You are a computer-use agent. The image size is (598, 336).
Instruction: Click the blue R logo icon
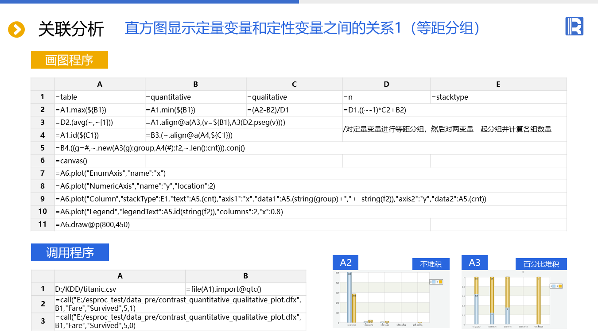pyautogui.click(x=574, y=26)
